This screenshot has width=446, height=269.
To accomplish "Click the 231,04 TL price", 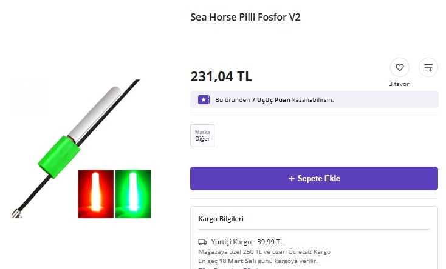I will [221, 77].
